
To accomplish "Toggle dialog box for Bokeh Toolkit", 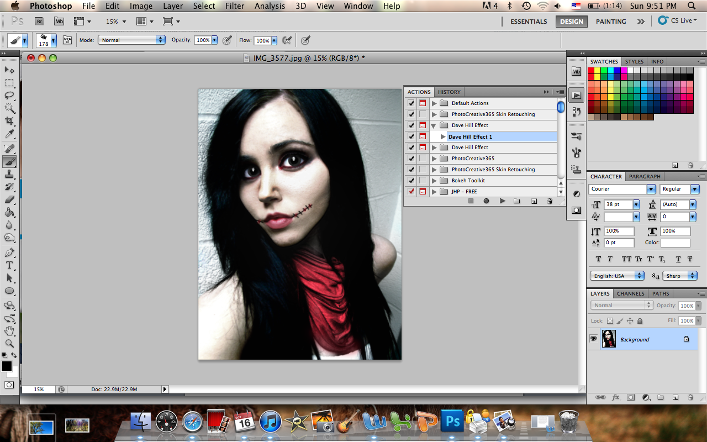I will [x=423, y=181].
